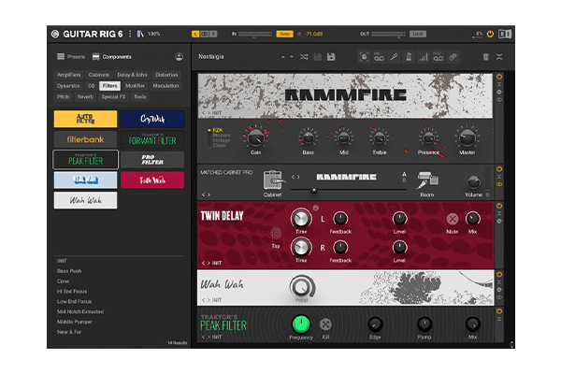Click the shuffle preset icon
The width and height of the screenshot is (561, 374).
[x=305, y=57]
